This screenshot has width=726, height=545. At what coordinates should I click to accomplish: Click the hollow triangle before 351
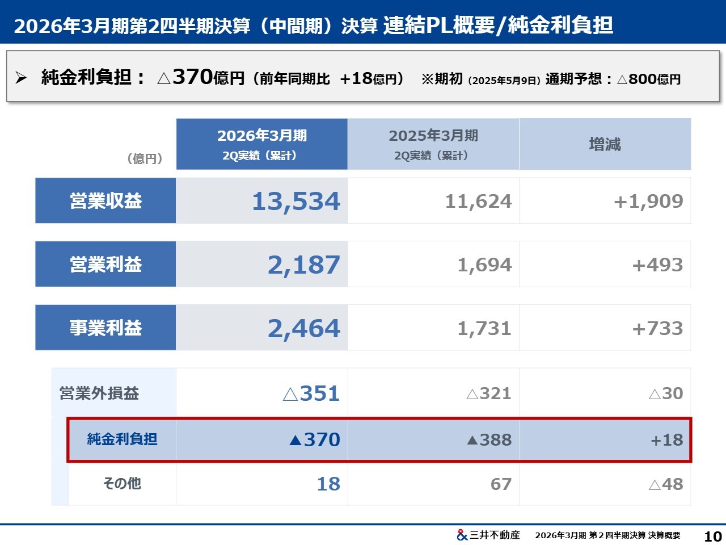click(290, 394)
